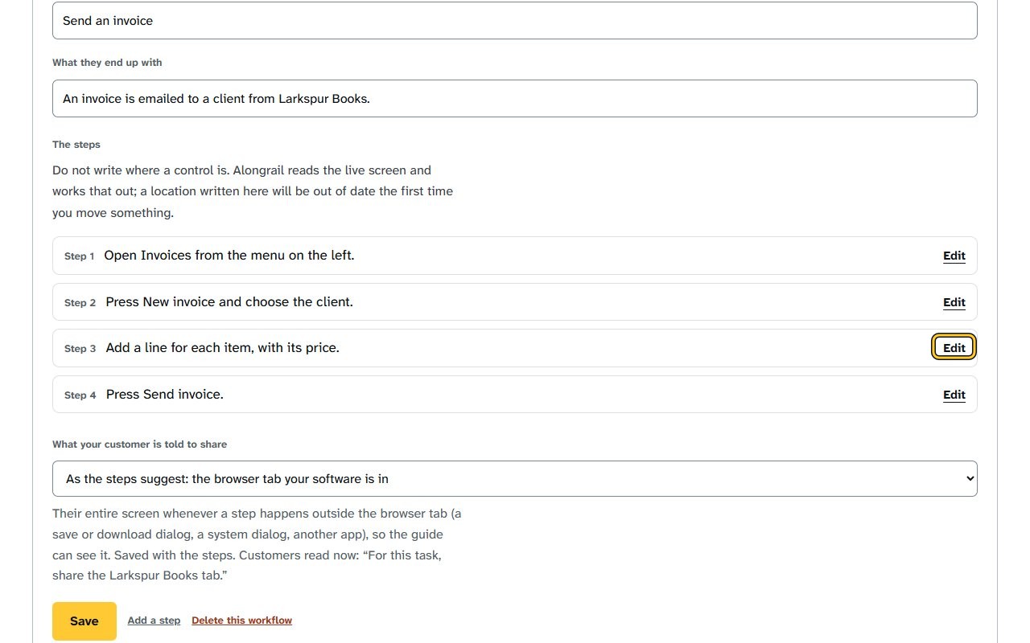Select the 'Open Invoices from the menu' step text
This screenshot has height=643, width=1030.
pos(229,256)
